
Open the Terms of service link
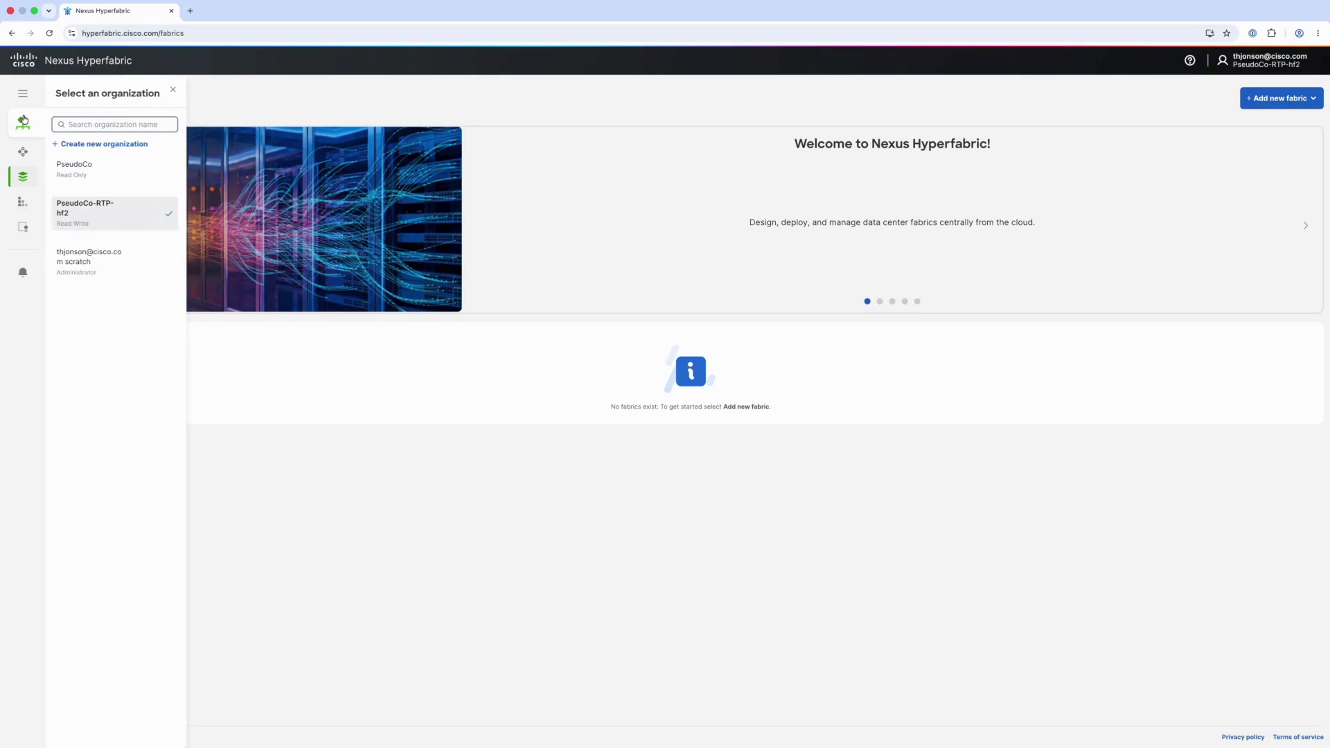click(x=1298, y=737)
